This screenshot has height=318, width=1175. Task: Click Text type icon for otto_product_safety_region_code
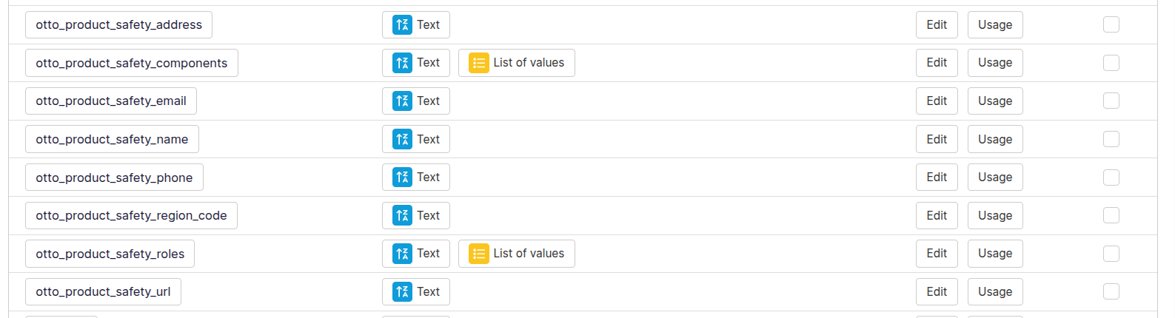402,215
